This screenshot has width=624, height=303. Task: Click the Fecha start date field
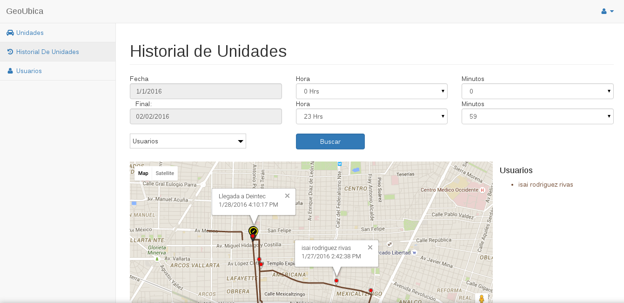coord(206,91)
